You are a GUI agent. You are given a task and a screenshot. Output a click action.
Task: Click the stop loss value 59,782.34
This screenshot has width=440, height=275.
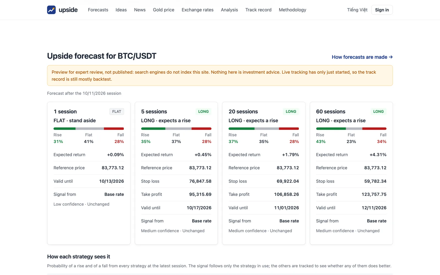pyautogui.click(x=375, y=181)
